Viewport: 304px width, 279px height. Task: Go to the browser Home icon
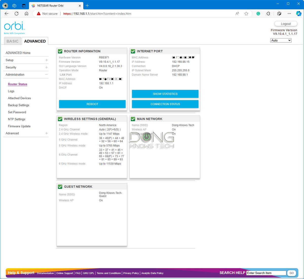(26, 14)
